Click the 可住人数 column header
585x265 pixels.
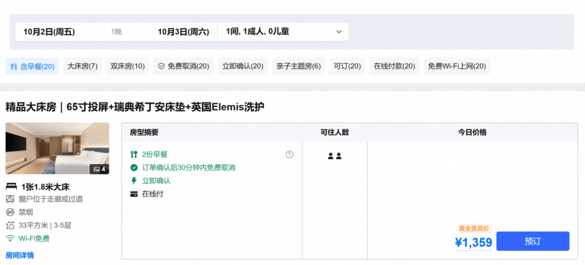coord(335,132)
